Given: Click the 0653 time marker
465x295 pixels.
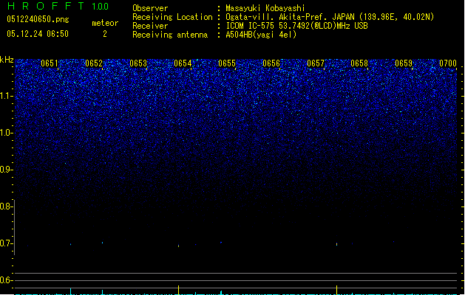Looking at the screenshot, I should point(138,63).
